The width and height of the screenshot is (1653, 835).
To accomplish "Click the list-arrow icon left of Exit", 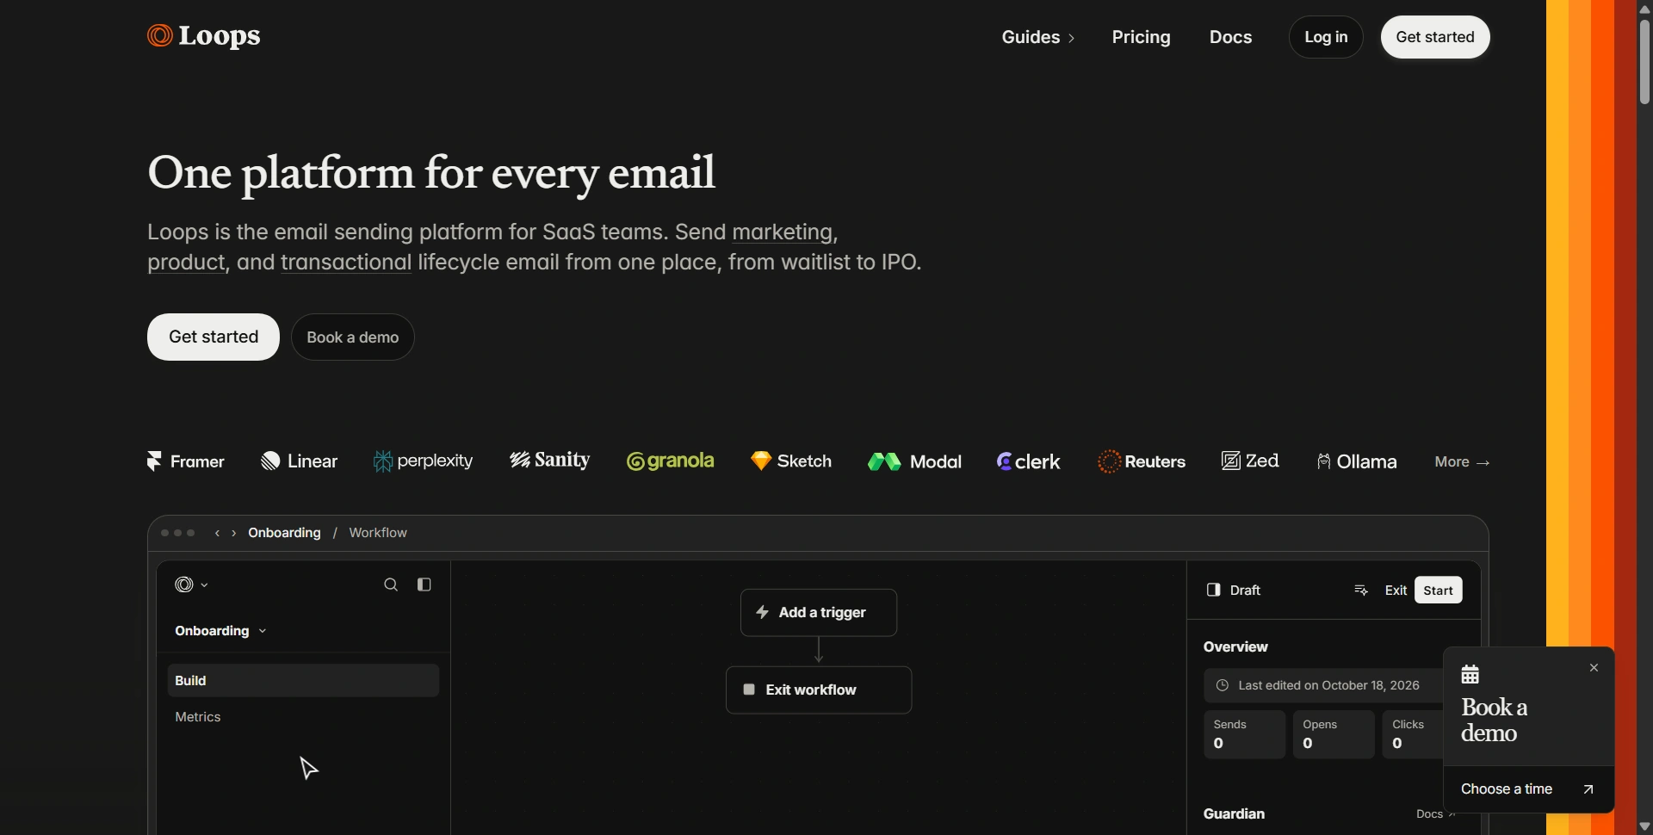I will coord(1361,591).
